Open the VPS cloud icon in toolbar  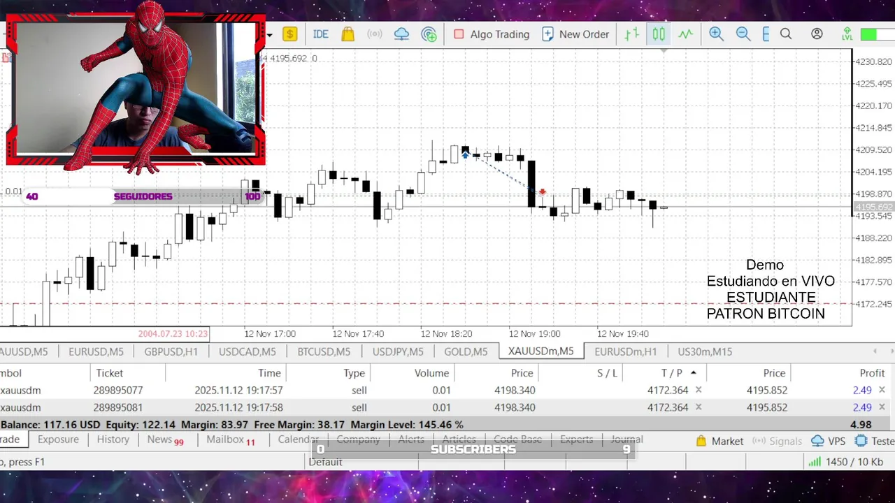point(401,34)
